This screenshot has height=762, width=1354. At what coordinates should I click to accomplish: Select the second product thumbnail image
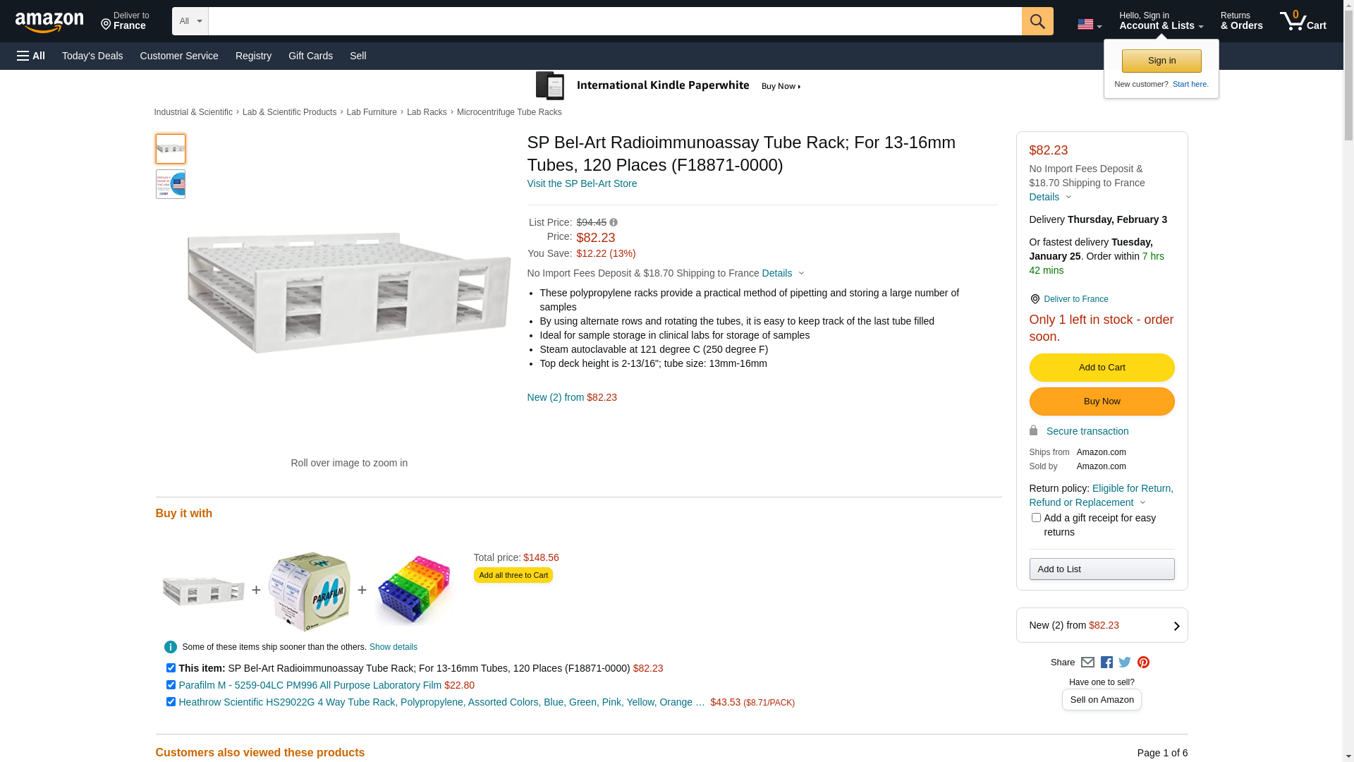tap(171, 184)
